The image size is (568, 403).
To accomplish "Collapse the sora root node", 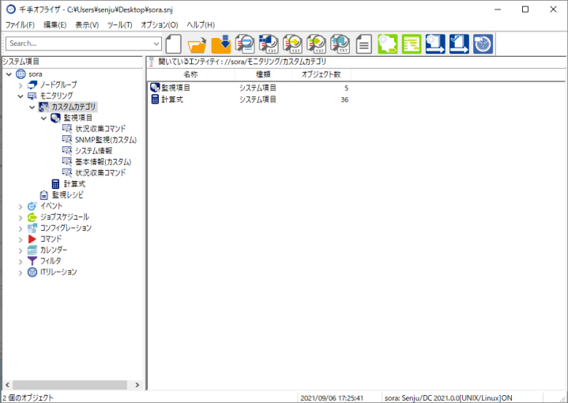I will point(9,74).
